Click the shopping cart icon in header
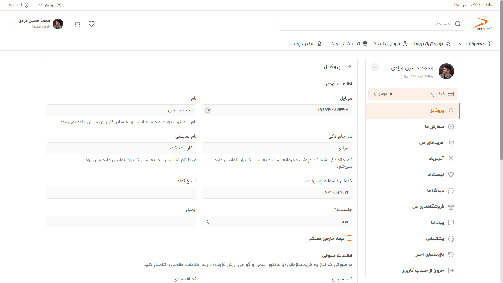503x283 pixels. [x=77, y=24]
